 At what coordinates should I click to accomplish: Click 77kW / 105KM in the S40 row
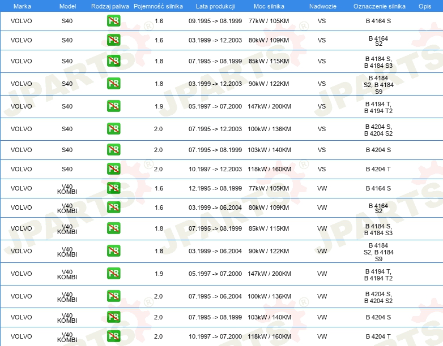click(269, 21)
